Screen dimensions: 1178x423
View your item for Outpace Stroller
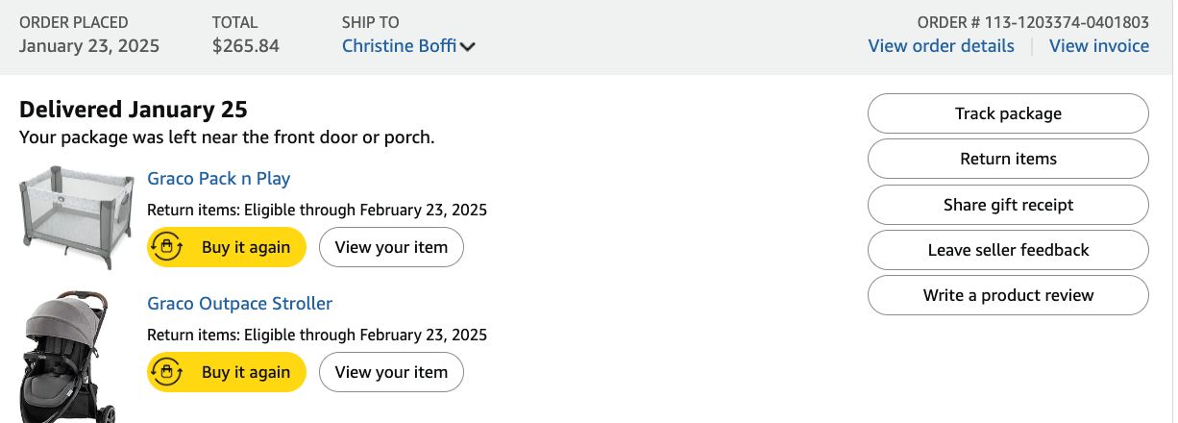(391, 372)
